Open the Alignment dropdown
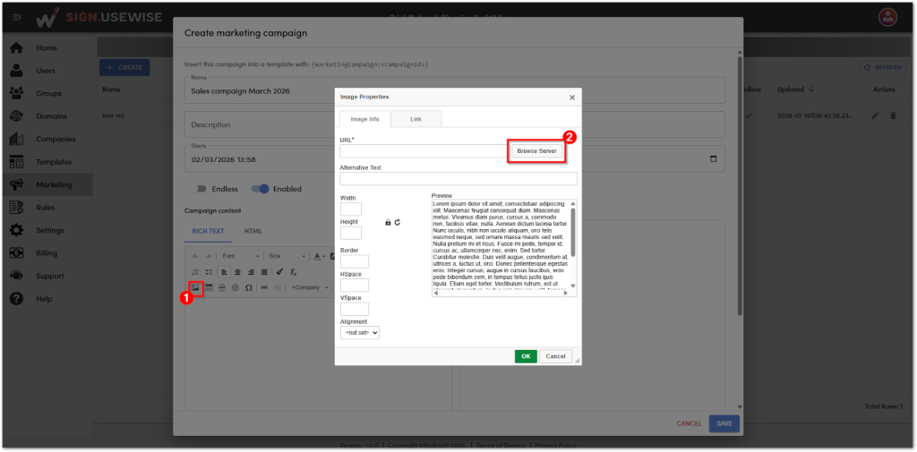The image size is (917, 452). tap(360, 332)
